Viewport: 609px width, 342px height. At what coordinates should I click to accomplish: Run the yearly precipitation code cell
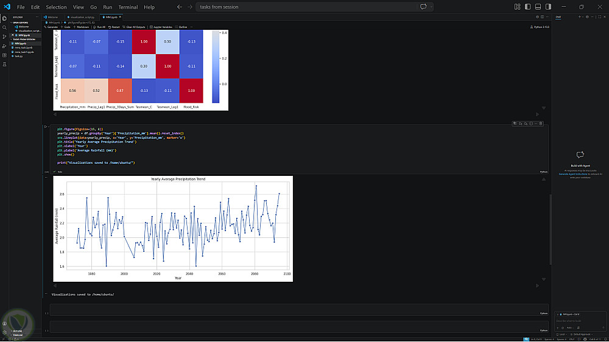point(46,127)
